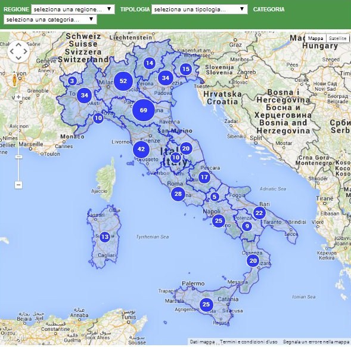Screen dimensions: 351x347
Task: Open the Tipologia dropdown selector
Action: [x=200, y=9]
